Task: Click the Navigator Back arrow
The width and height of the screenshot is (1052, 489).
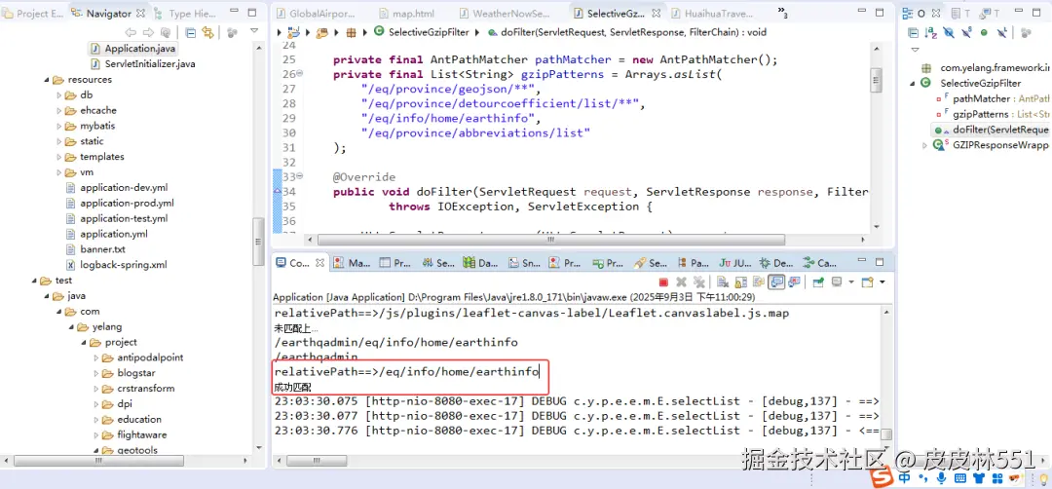Action: point(131,32)
